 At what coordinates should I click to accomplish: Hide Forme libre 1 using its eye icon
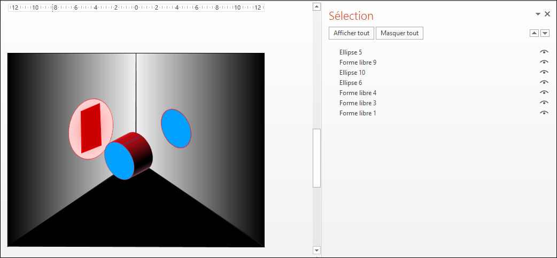click(x=544, y=113)
